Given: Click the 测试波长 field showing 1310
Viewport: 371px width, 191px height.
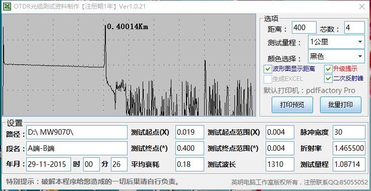Looking at the screenshot, I should click(280, 164).
